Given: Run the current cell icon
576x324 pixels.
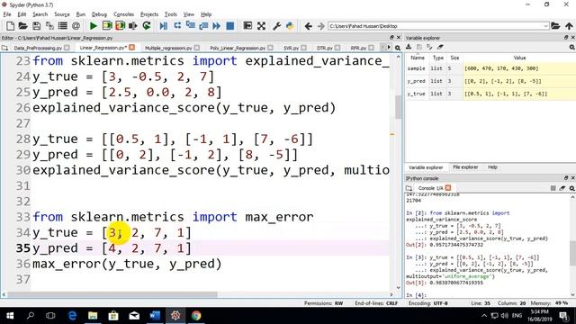Looking at the screenshot, I should coord(107,26).
